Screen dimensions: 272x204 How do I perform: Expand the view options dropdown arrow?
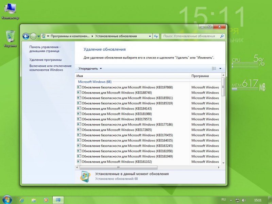[220, 69]
